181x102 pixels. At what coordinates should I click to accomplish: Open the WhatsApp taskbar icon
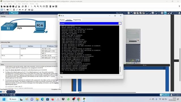[68, 99]
